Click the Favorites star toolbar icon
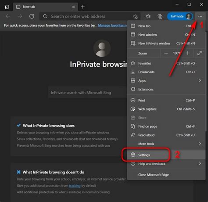Image resolution: width=208 pixels, height=202 pixels. [148, 16]
